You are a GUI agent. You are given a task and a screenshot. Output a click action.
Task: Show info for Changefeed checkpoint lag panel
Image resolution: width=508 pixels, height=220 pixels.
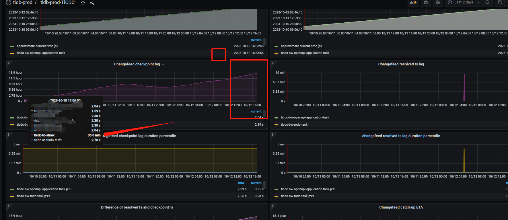pos(9,63)
